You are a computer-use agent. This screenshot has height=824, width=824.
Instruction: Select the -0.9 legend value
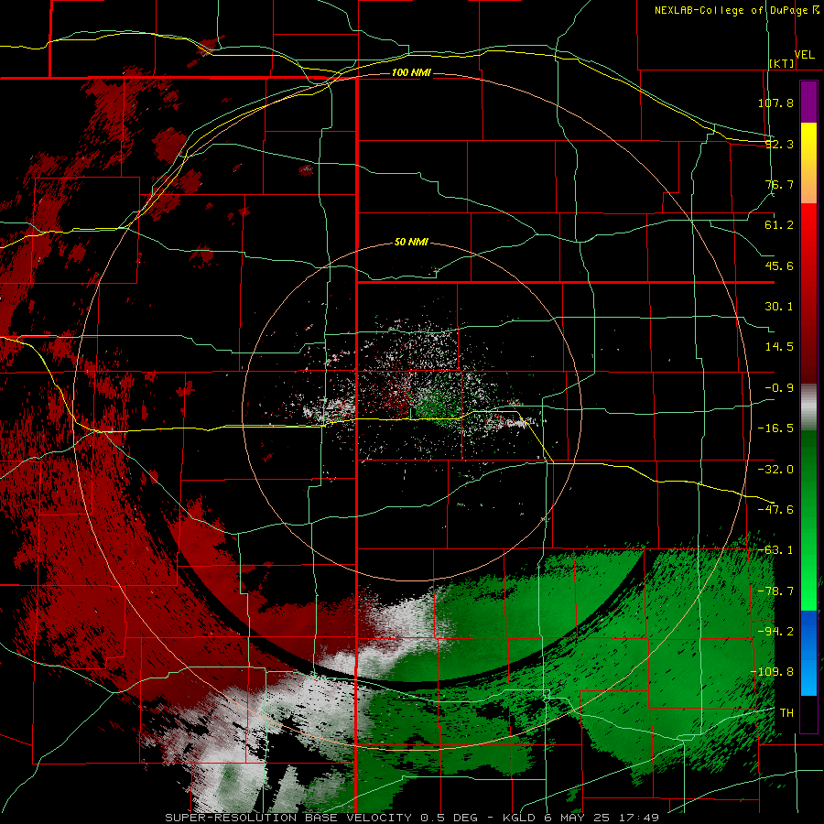(779, 388)
